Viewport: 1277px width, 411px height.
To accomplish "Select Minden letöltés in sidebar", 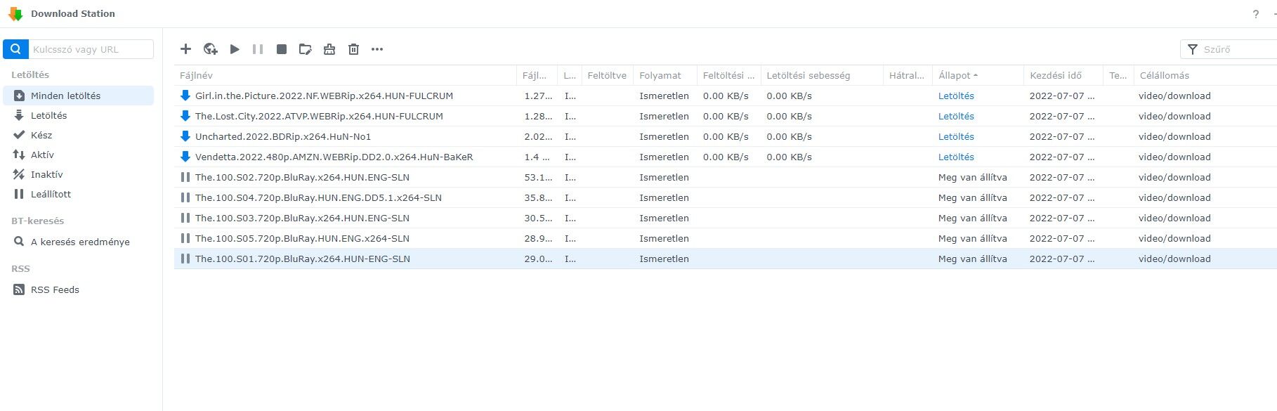I will tap(79, 96).
